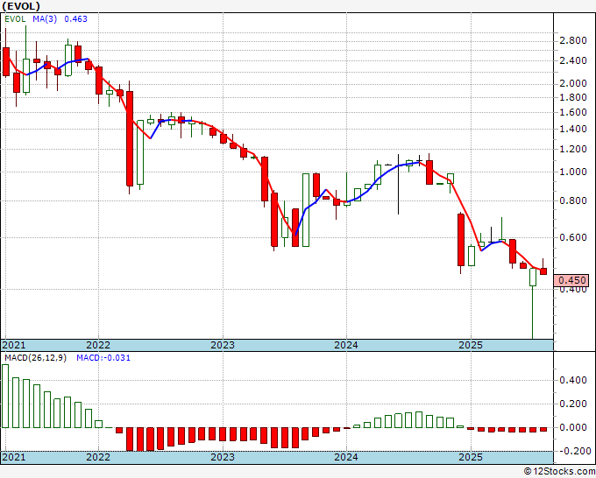
Task: Click the MACD:-0.031 value readout
Action: pyautogui.click(x=103, y=358)
